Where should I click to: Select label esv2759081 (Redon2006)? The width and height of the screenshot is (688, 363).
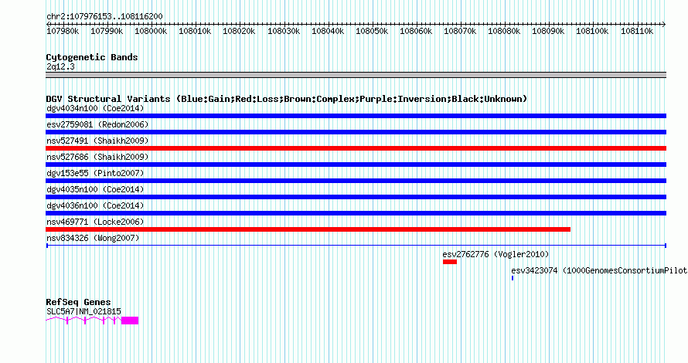coord(97,124)
